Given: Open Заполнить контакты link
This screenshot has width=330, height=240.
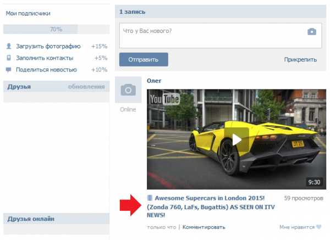Looking at the screenshot, I should (x=45, y=58).
